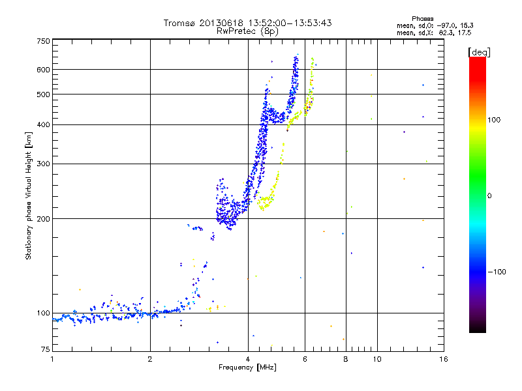The width and height of the screenshot is (522, 391).
Task: Click the y-axis tick label '300'
Action: (x=43, y=164)
